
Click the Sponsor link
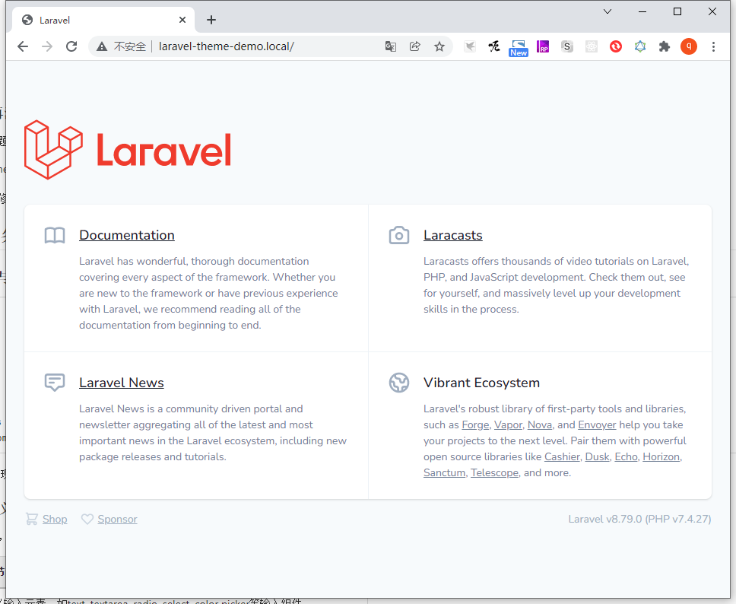point(117,519)
